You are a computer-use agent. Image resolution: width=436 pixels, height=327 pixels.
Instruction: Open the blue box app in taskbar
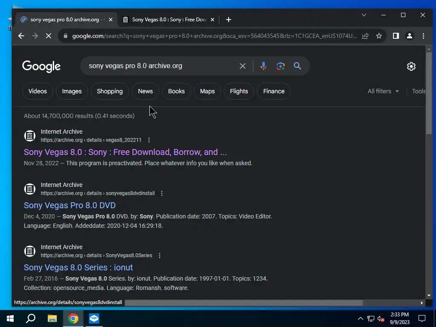tap(94, 318)
